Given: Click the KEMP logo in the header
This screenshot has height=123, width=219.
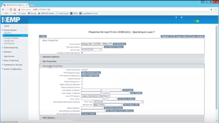Looking at the screenshot, I should (11, 20).
